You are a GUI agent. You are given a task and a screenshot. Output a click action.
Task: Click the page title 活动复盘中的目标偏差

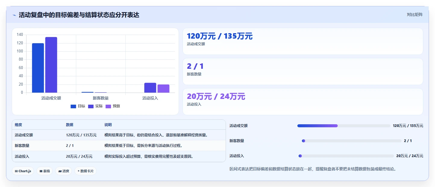pos(79,15)
